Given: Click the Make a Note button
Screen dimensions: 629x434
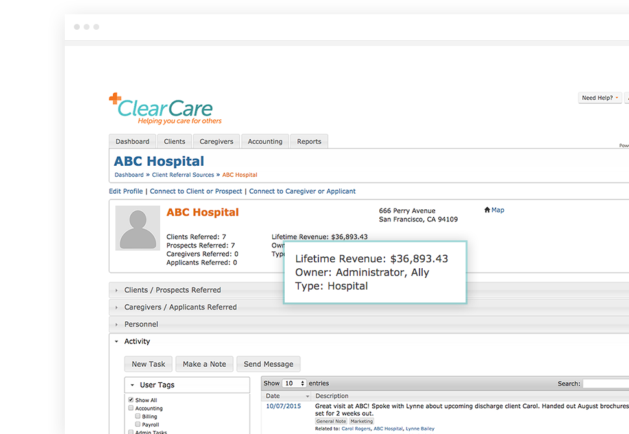Looking at the screenshot, I should coord(204,364).
